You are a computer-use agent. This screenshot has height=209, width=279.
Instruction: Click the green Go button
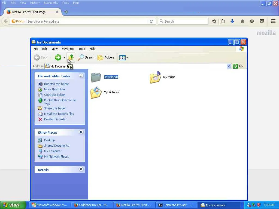click(238, 66)
